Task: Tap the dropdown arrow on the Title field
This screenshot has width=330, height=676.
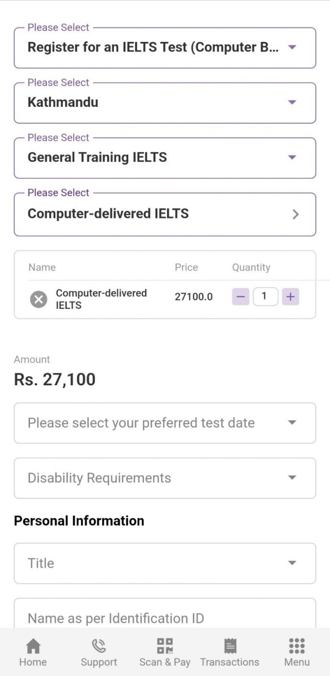Action: point(292,563)
